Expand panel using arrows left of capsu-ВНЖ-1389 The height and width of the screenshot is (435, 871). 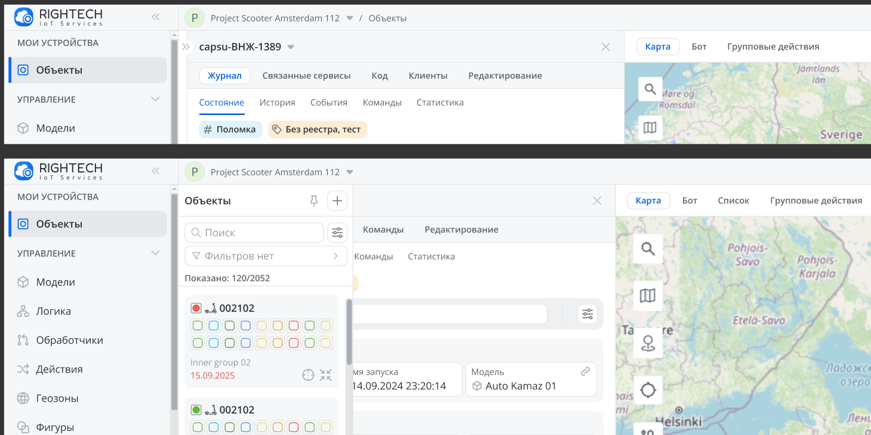pos(186,47)
